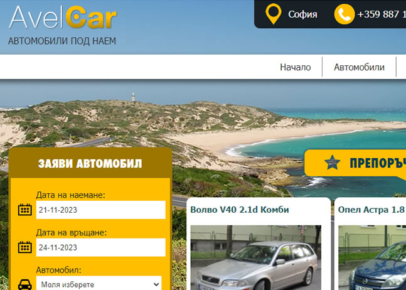
Task: Click the return date field 24-11-2023
Action: click(101, 247)
